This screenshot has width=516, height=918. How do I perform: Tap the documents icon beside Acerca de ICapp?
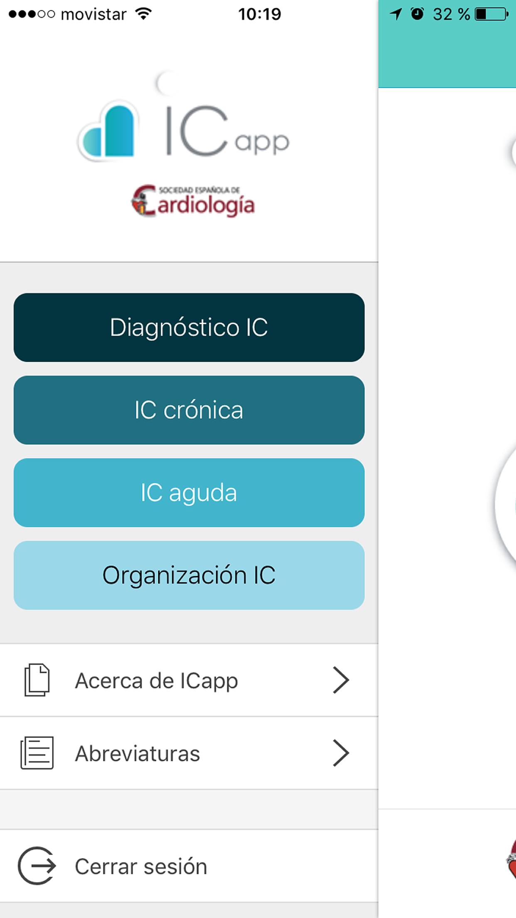click(x=37, y=680)
